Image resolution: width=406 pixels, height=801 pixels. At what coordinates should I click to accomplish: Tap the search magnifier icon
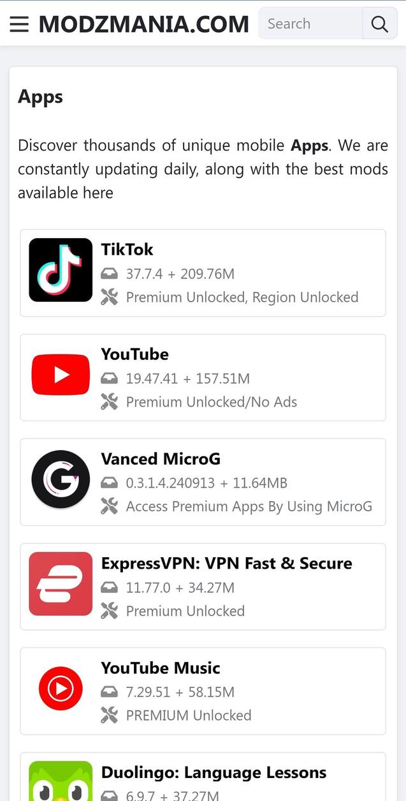379,24
